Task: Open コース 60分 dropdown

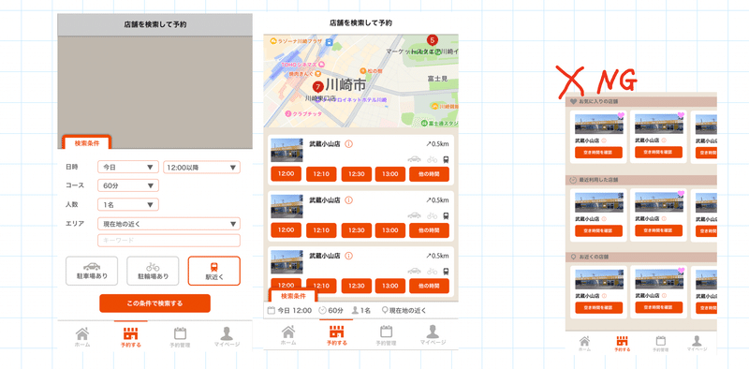Action: point(128,185)
